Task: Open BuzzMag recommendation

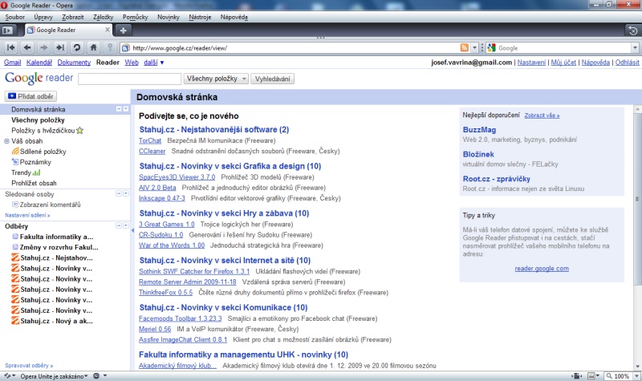Action: 479,130
